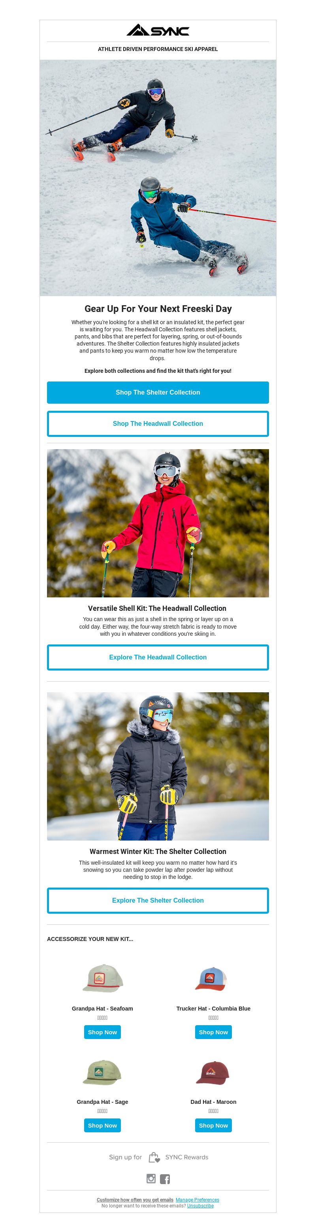Click the red jacket skier photo

point(158,523)
